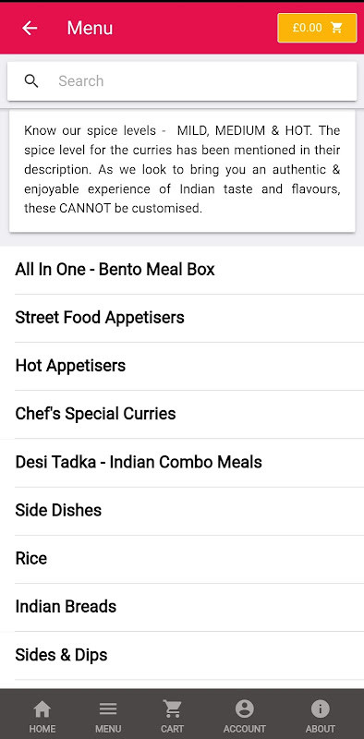Focus the Search input field

point(182,81)
